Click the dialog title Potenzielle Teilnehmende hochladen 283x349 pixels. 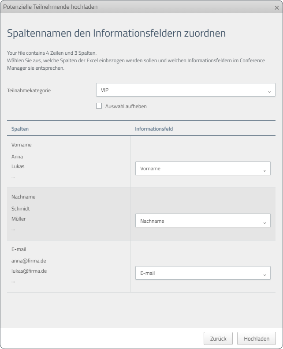pos(50,7)
